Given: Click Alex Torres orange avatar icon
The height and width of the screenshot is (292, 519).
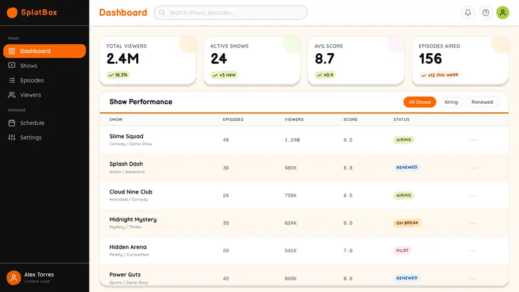Looking at the screenshot, I should click(14, 278).
